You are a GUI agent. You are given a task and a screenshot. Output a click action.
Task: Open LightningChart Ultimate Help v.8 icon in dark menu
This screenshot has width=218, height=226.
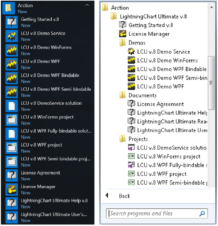(12, 203)
